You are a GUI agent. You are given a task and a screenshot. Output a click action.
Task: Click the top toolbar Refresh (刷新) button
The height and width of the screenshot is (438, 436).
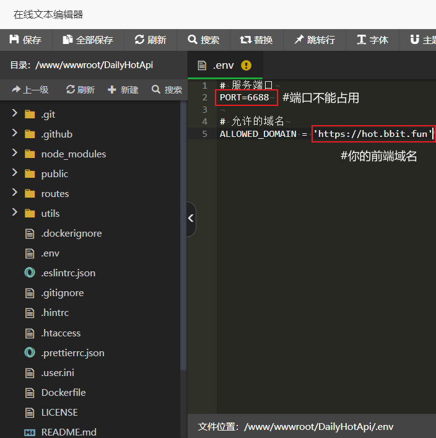coord(150,40)
